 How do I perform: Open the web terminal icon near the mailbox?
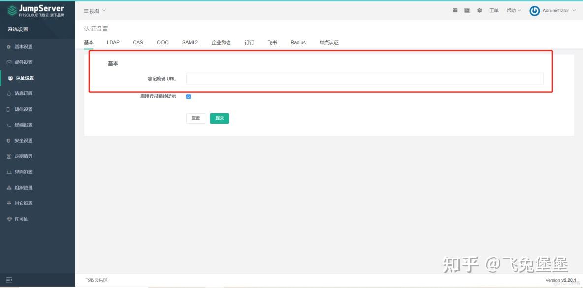coord(467,10)
